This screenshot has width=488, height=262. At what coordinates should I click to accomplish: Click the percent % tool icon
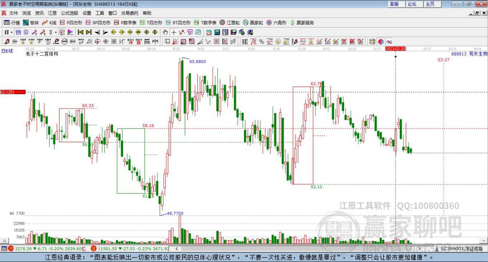(262, 41)
